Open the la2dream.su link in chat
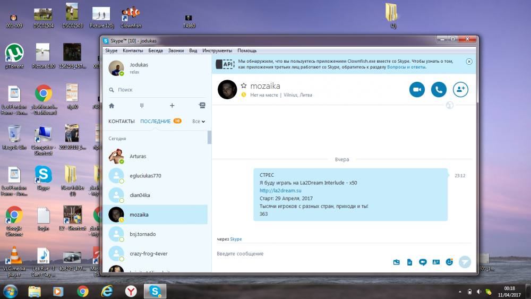Screen dimensions: 531x299 point(280,190)
